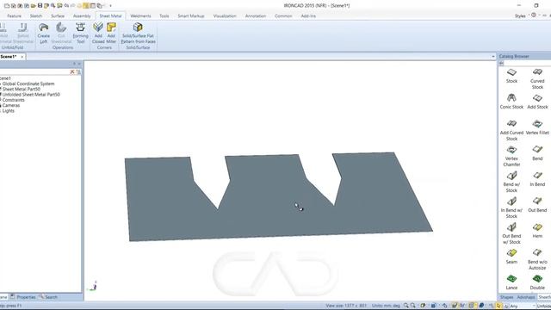Viewport: 551px width, 310px height.
Task: Pick the In Bend catalog item
Action: (537, 179)
